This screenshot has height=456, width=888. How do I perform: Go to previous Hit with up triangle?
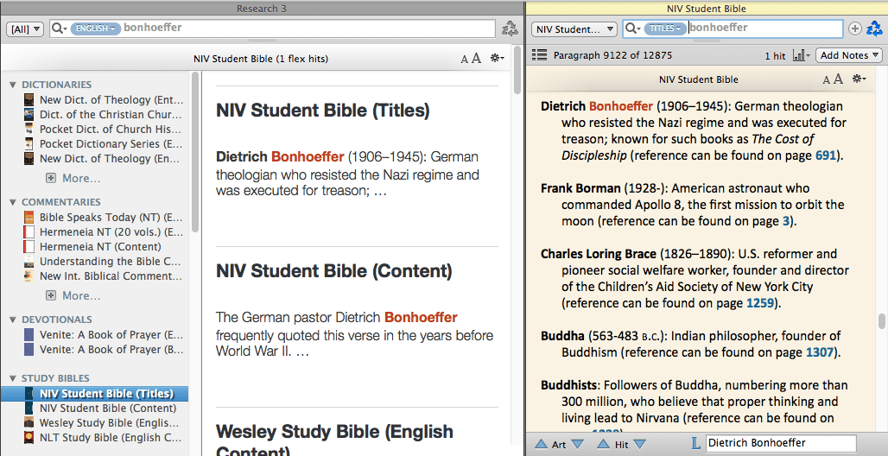603,444
